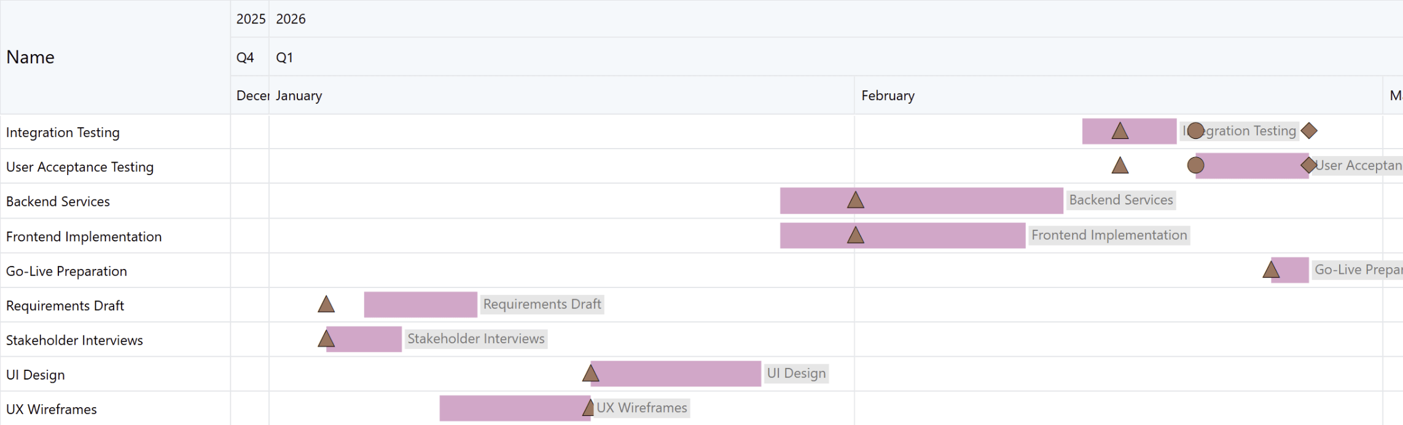This screenshot has width=1403, height=425.
Task: Click the Stakeholder Interviews bar label
Action: coord(475,339)
